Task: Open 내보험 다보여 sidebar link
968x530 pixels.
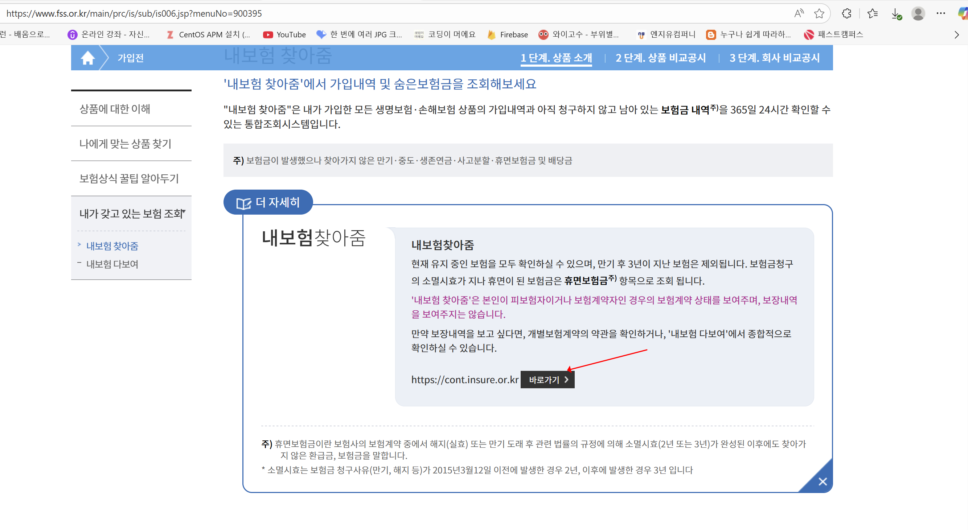Action: (112, 264)
